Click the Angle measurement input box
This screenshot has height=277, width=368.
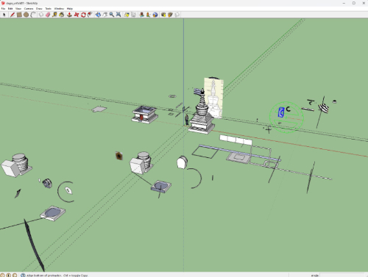point(342,276)
